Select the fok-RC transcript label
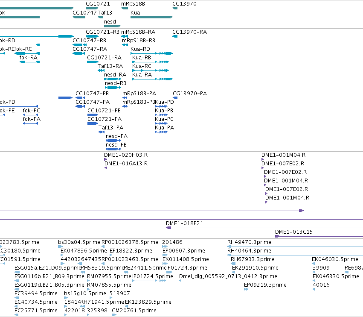Image resolution: width=363 pixels, height=317 pixels. tap(23, 49)
